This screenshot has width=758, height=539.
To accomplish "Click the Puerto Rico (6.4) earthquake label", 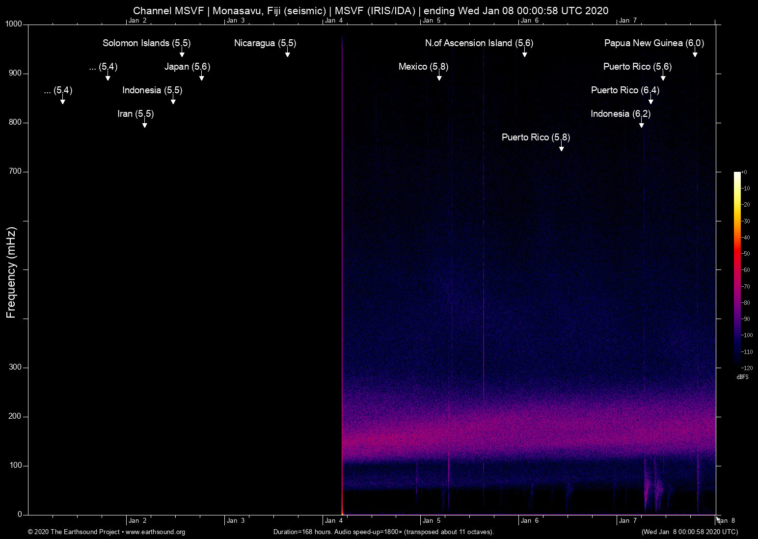I will tap(625, 90).
